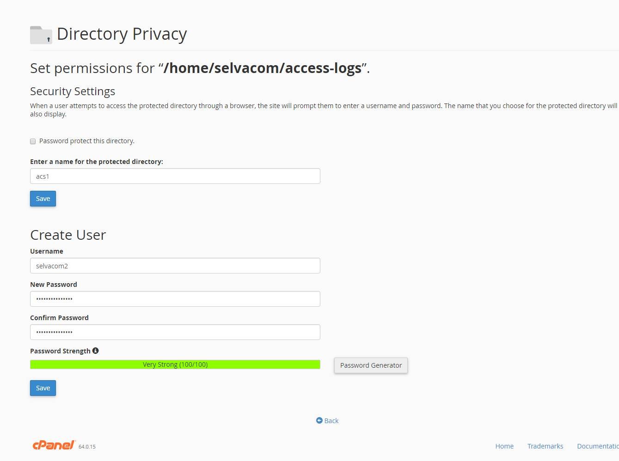Click the New Password field
The width and height of the screenshot is (619, 461).
pyautogui.click(x=175, y=299)
